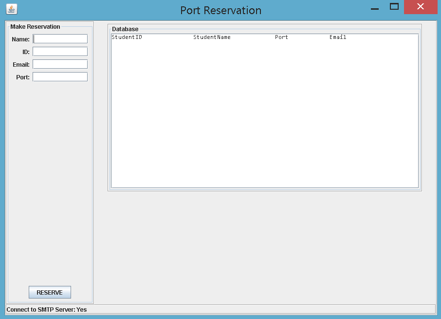The height and width of the screenshot is (319, 441).
Task: Click the 'Database' panel title
Action: [x=125, y=29]
